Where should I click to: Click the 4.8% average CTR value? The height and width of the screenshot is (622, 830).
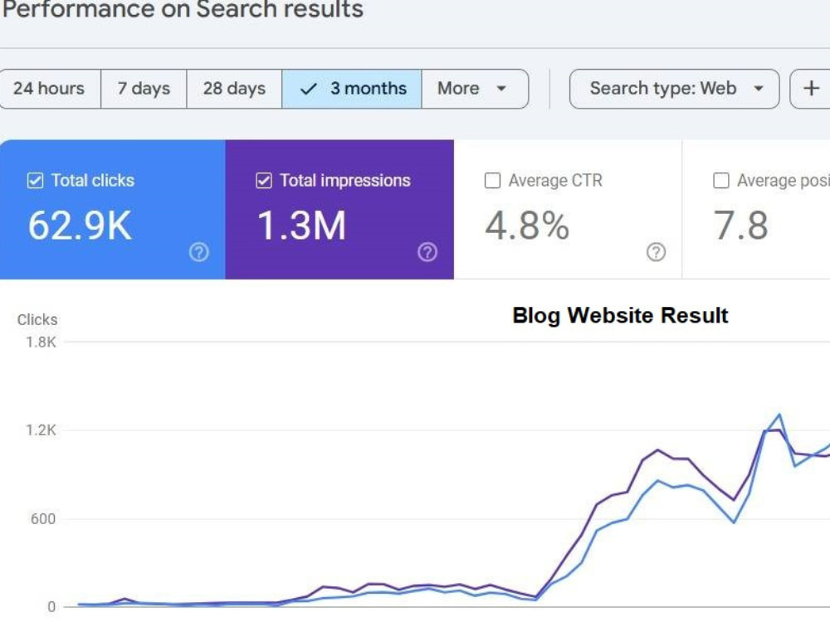pos(527,226)
